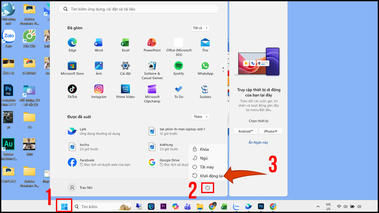Click the Ẩn Ngăn này link
The height and width of the screenshot is (213, 379).
point(258,142)
